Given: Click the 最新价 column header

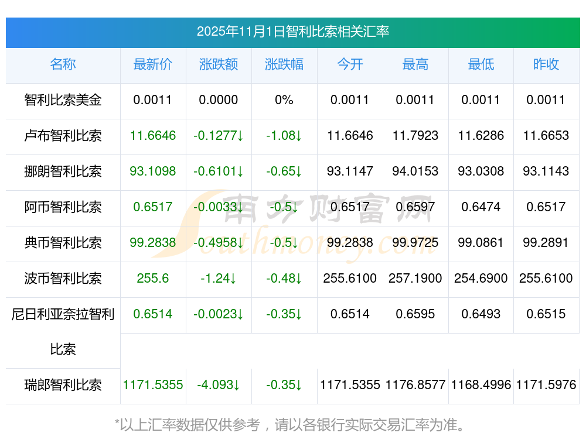Looking at the screenshot, I should point(153,64).
